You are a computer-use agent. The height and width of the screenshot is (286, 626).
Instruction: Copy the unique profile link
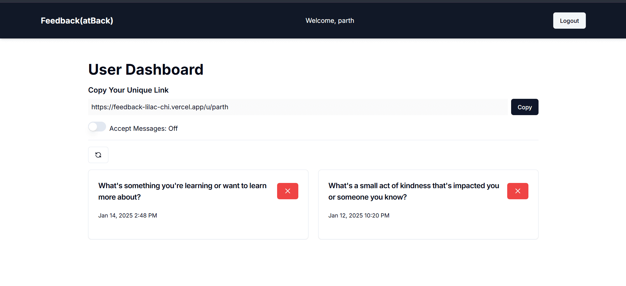(524, 107)
